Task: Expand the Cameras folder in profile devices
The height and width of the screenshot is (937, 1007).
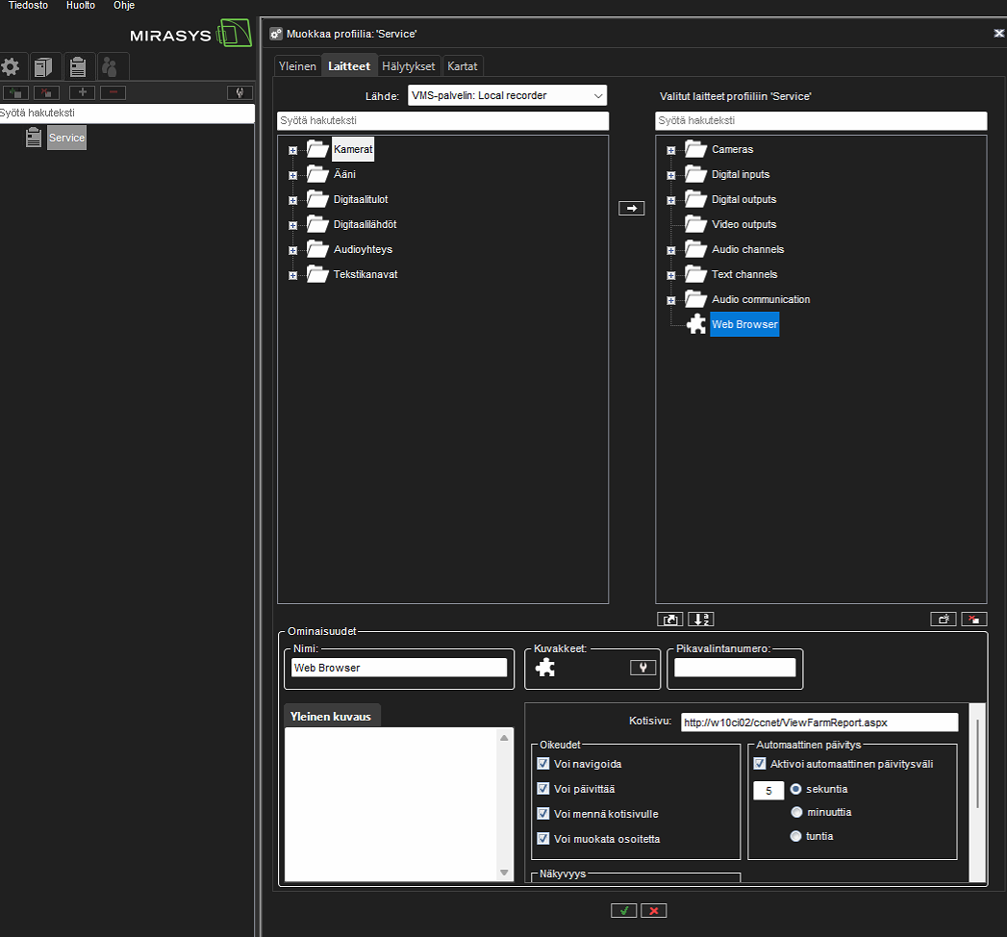Action: 671,149
